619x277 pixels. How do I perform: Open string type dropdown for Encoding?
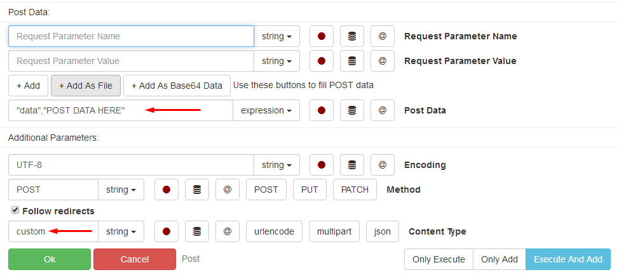click(276, 165)
